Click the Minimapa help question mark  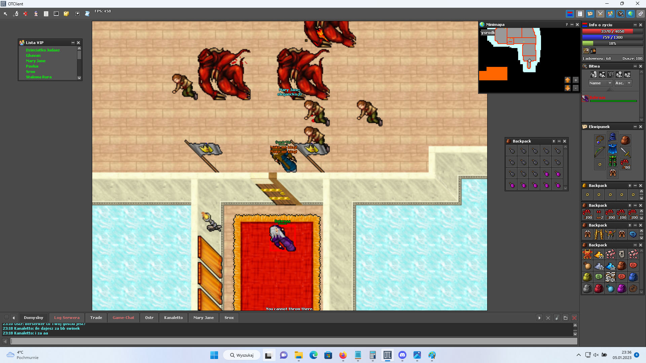pos(567,25)
